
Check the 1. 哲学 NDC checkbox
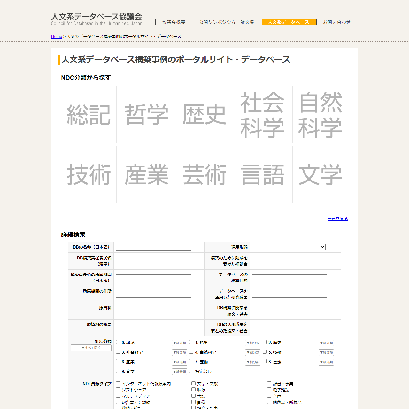[x=191, y=342]
